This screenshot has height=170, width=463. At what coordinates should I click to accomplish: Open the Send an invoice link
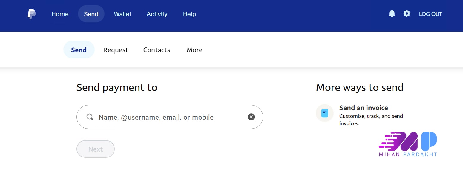(x=364, y=108)
